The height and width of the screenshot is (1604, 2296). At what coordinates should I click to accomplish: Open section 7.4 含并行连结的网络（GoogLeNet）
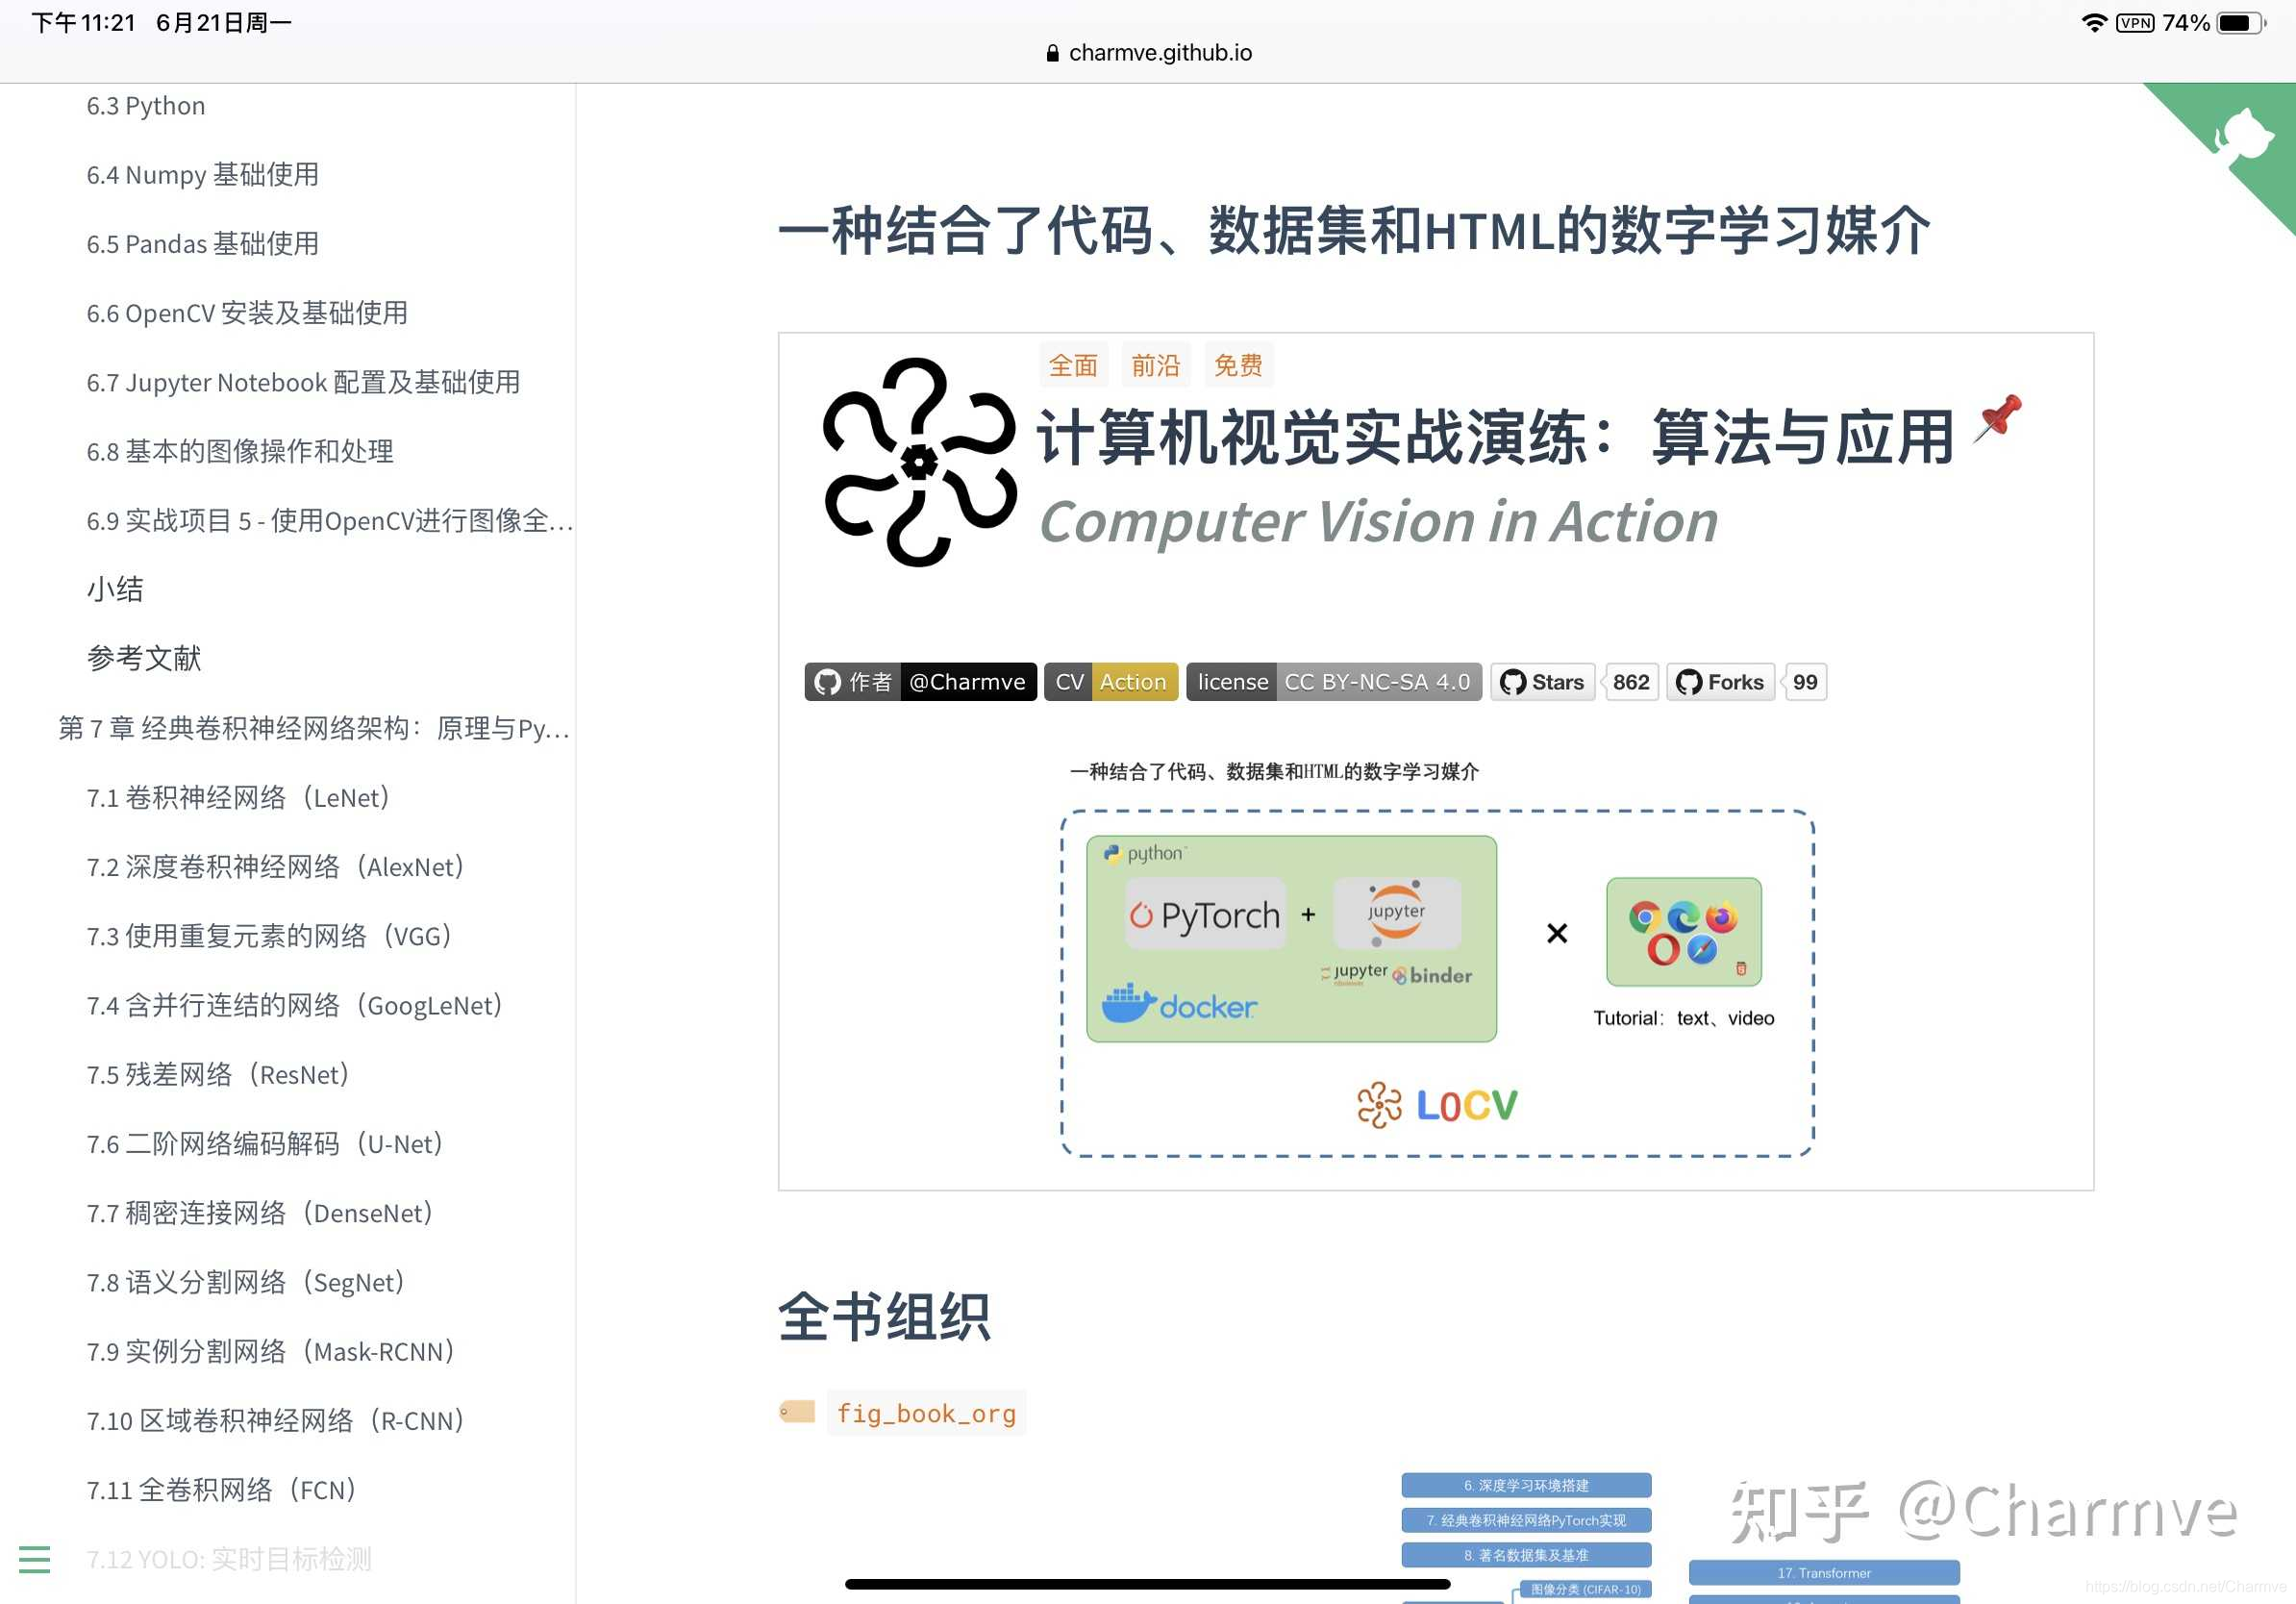coord(294,1005)
